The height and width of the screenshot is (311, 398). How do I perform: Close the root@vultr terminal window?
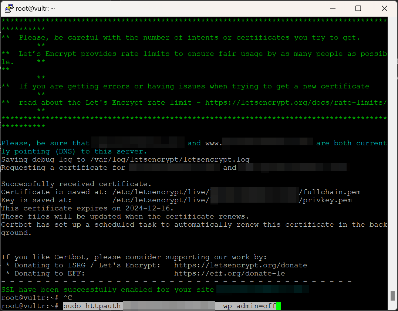384,9
